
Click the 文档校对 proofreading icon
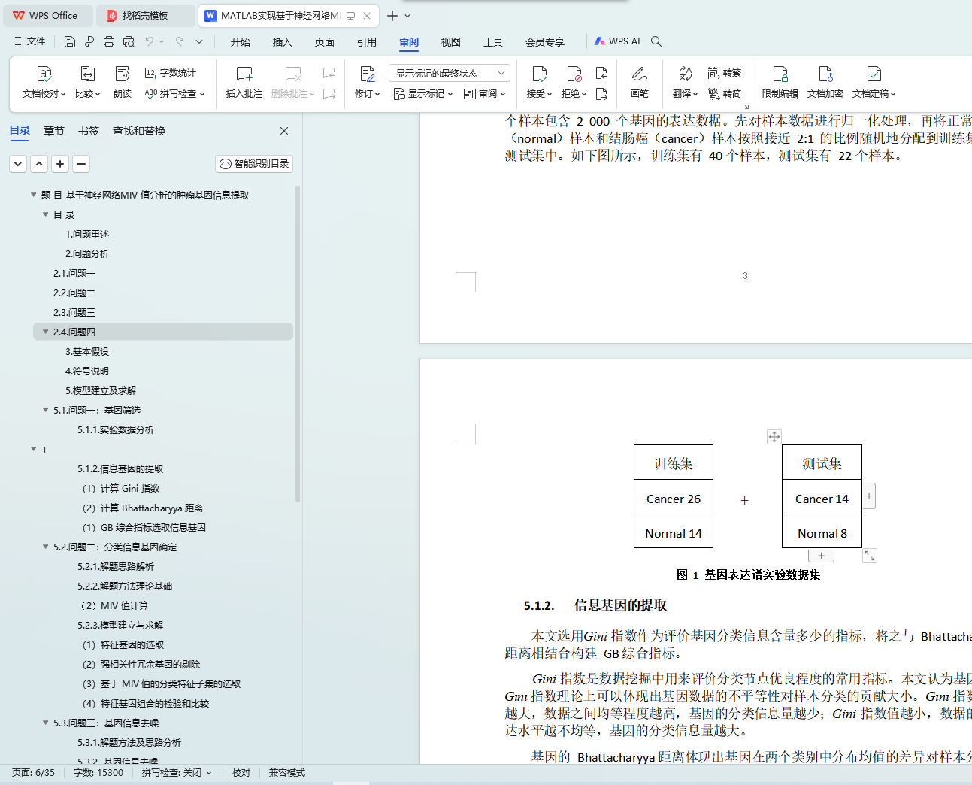[44, 74]
